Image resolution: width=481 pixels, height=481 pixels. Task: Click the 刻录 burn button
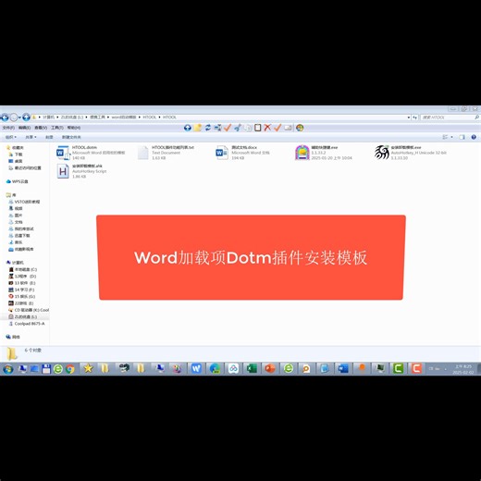coord(49,137)
